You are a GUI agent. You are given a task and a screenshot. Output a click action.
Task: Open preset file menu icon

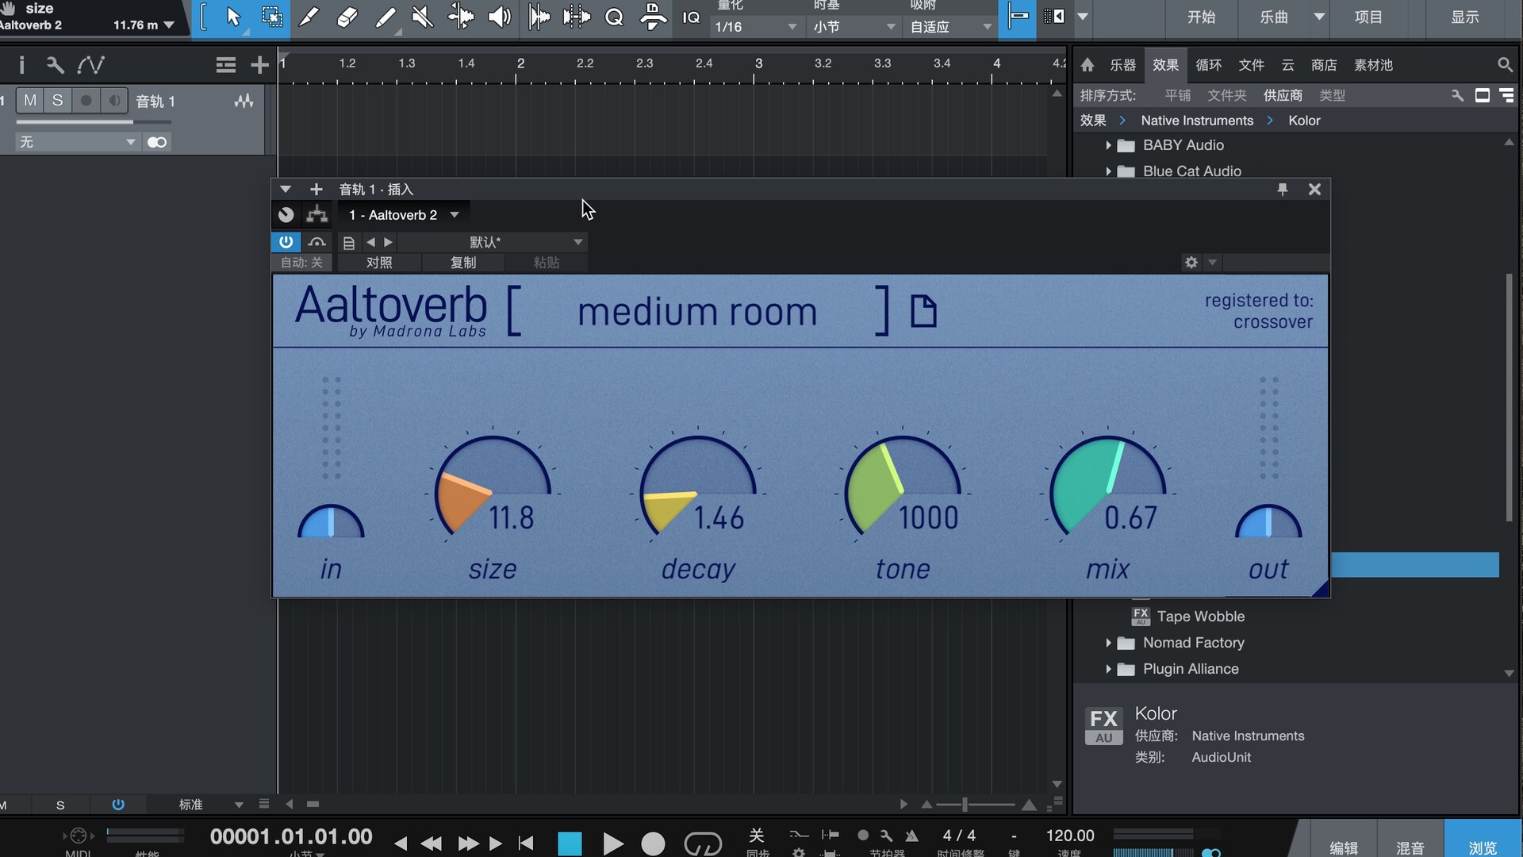348,243
